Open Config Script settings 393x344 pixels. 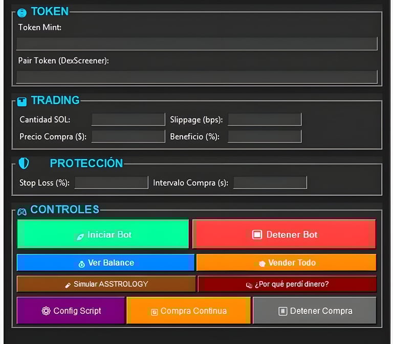click(71, 310)
